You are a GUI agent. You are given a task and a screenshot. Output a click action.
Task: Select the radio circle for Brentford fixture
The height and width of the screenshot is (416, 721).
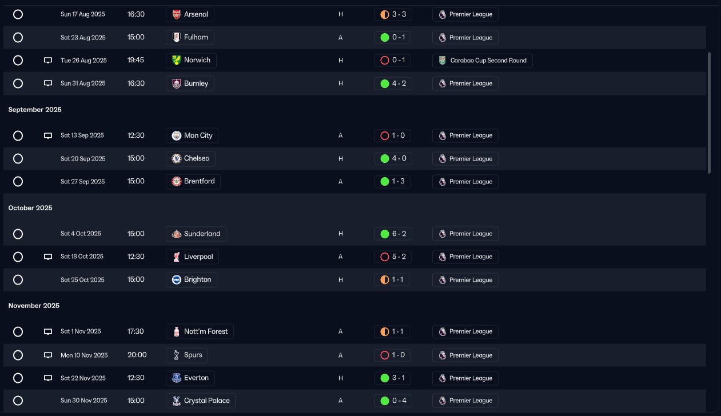(18, 182)
